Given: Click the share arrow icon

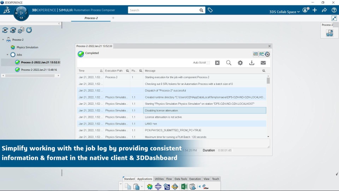Looking at the screenshot, I should pos(324,10).
